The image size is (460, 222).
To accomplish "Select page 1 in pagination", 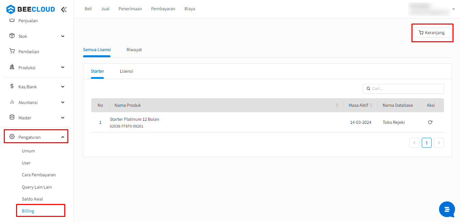I will pyautogui.click(x=427, y=143).
